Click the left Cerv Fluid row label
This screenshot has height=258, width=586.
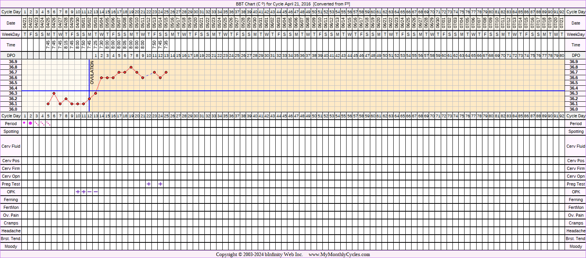pos(11,146)
